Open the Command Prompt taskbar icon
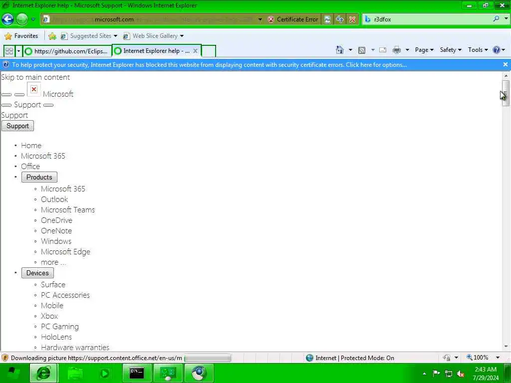Image resolution: width=511 pixels, height=383 pixels. [137, 373]
